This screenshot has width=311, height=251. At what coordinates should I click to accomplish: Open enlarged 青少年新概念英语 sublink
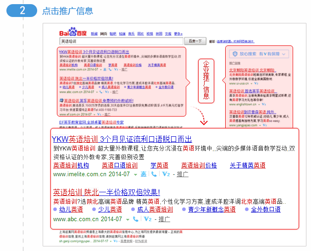tap(212, 210)
